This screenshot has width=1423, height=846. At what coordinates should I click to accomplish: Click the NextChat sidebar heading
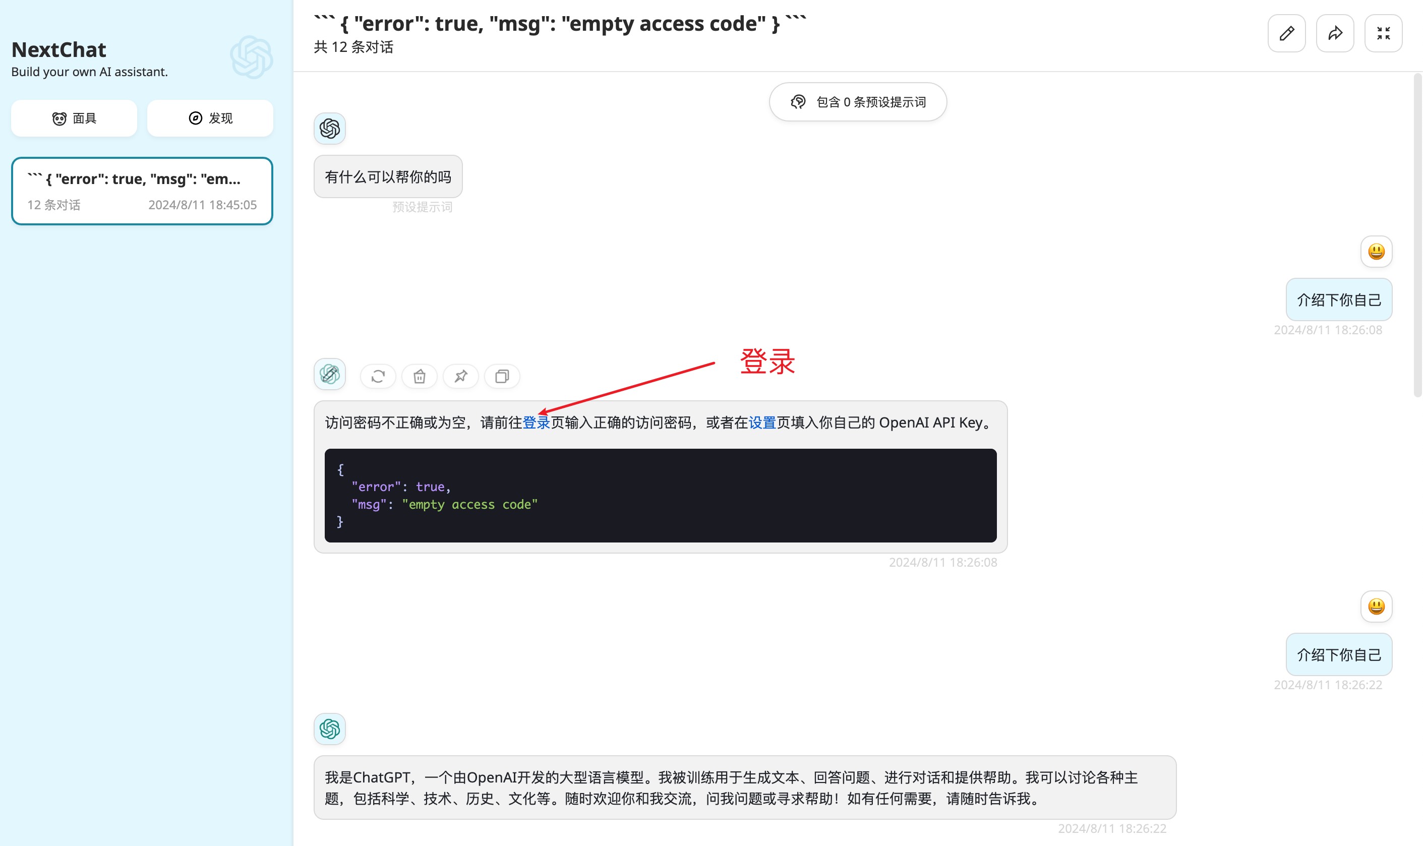tap(58, 49)
